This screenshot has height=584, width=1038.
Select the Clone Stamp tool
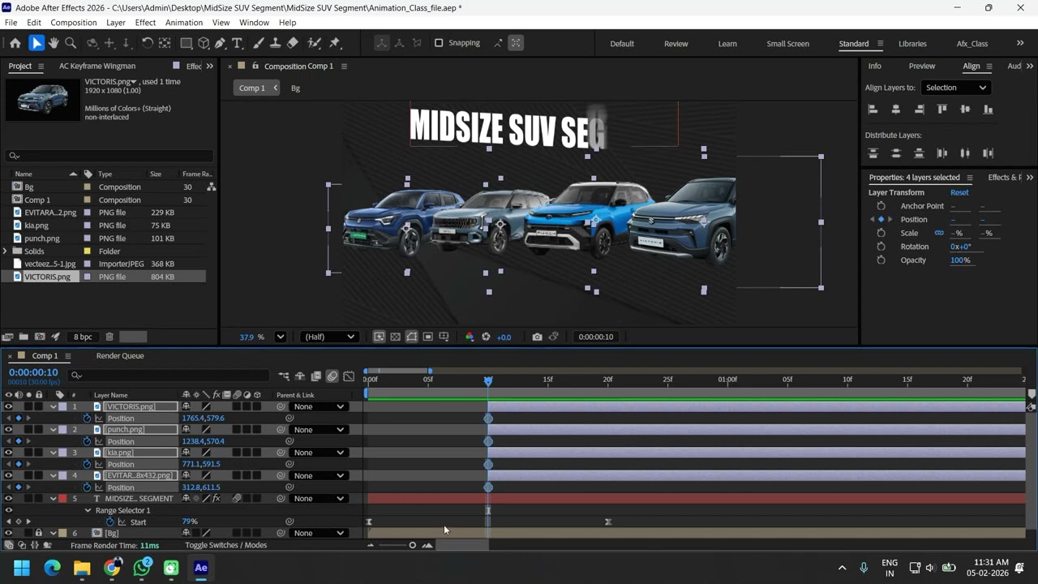276,43
